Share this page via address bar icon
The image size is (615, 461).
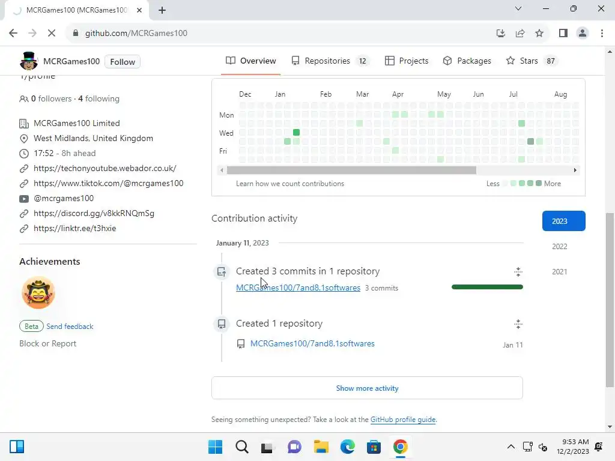click(x=520, y=34)
